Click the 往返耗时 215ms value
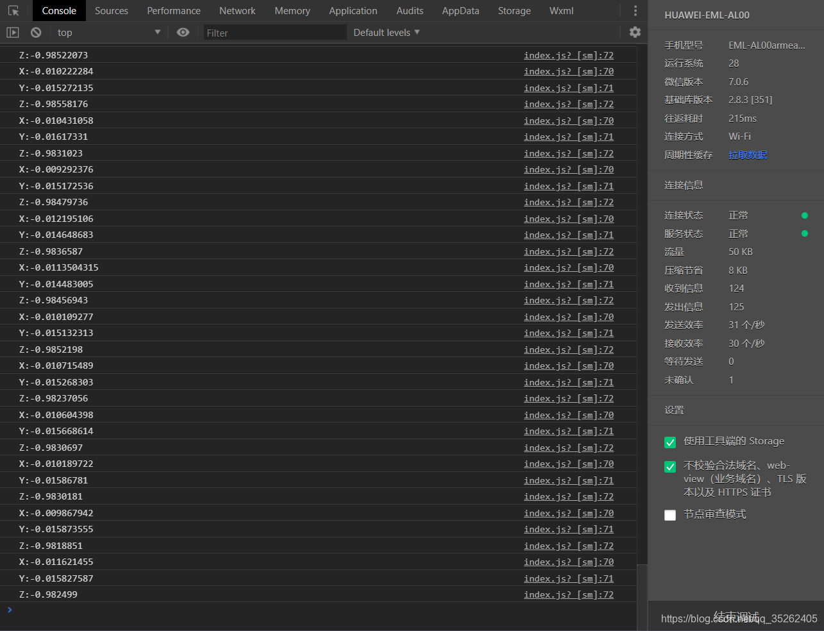824x631 pixels. tap(743, 118)
